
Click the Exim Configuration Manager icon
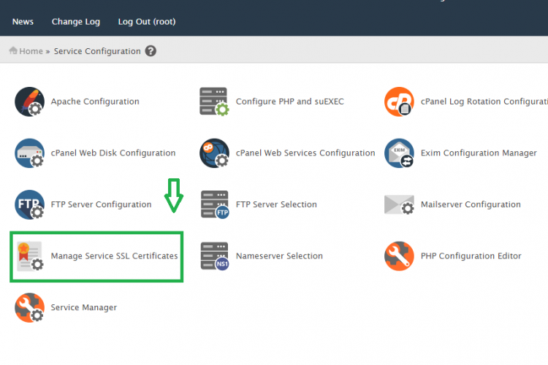click(x=399, y=153)
